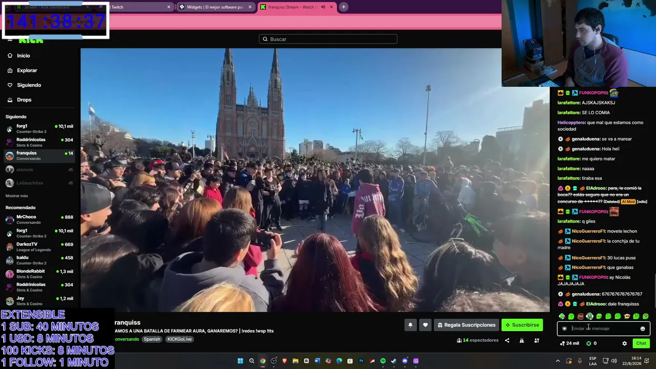Report the stream with siren icon
The image size is (656, 369).
522,340
